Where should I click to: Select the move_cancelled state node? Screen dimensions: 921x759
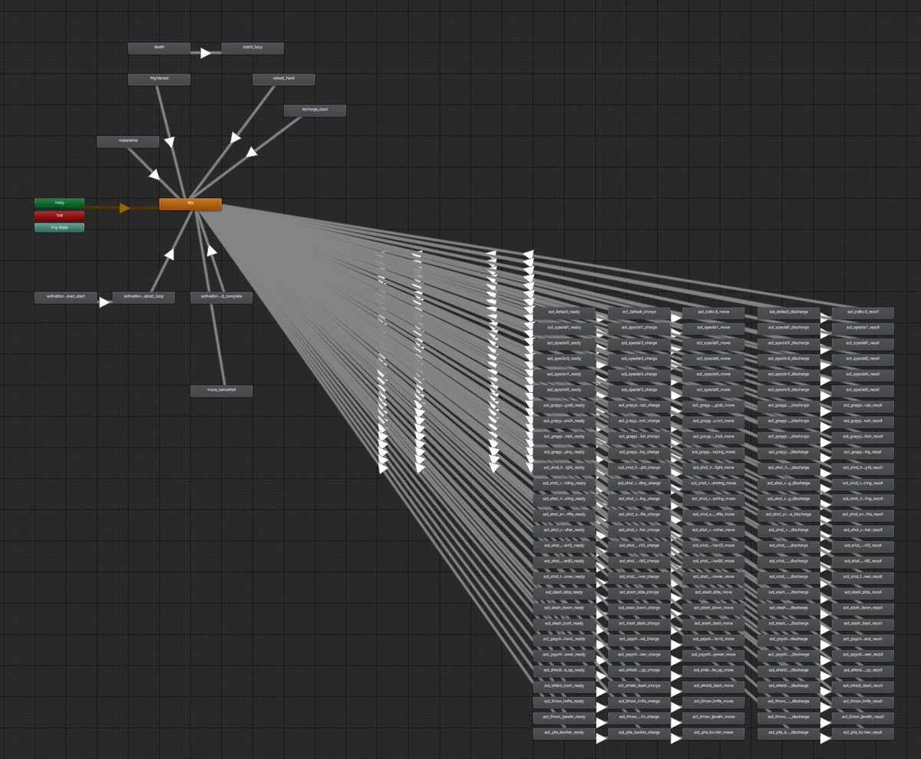point(221,391)
